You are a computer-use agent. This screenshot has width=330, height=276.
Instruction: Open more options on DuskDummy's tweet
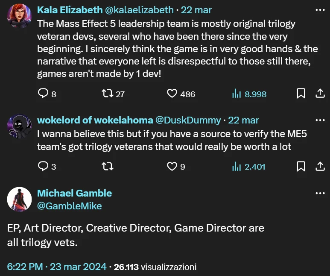320,120
